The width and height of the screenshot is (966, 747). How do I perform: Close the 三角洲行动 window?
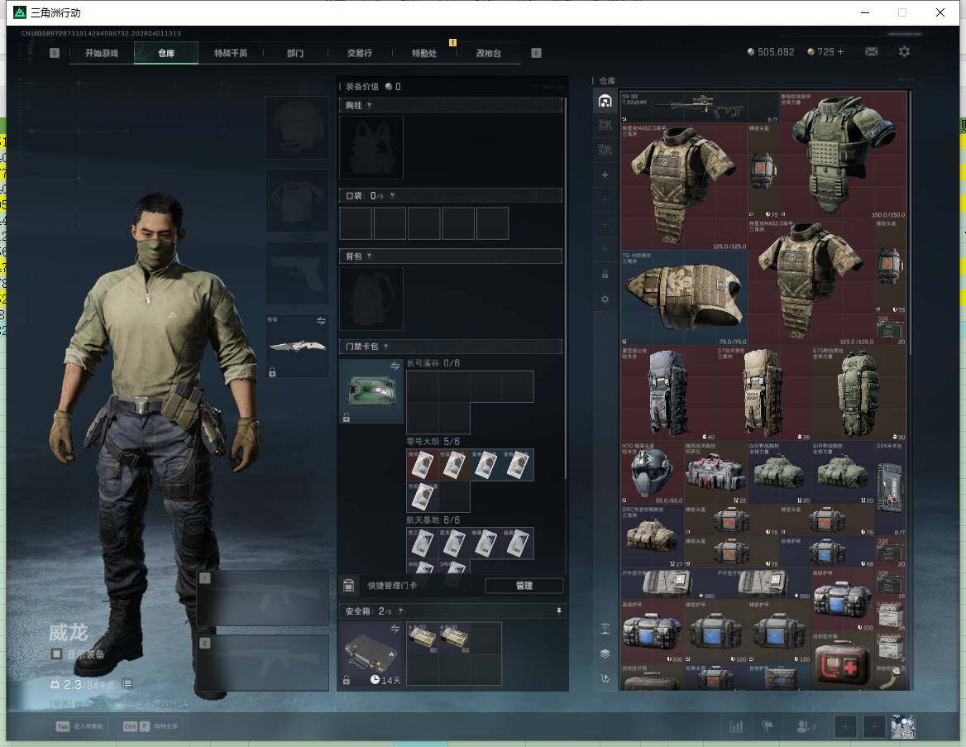pos(940,12)
